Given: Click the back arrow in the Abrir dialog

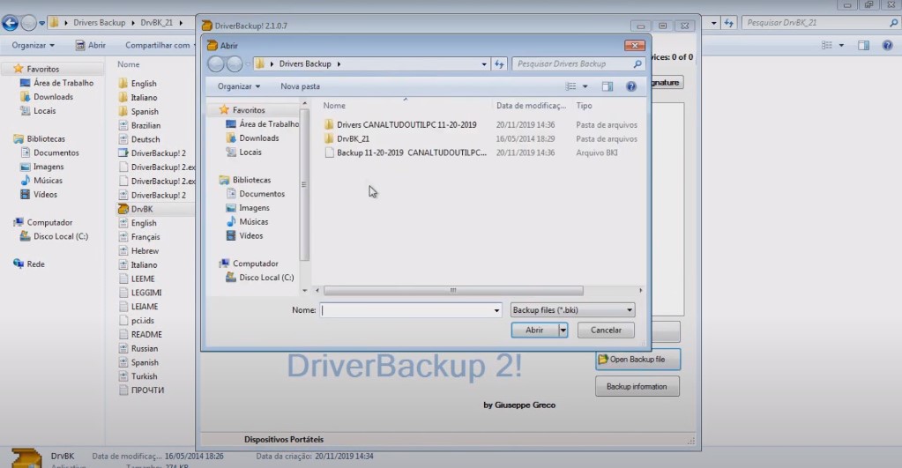Looking at the screenshot, I should tap(216, 63).
